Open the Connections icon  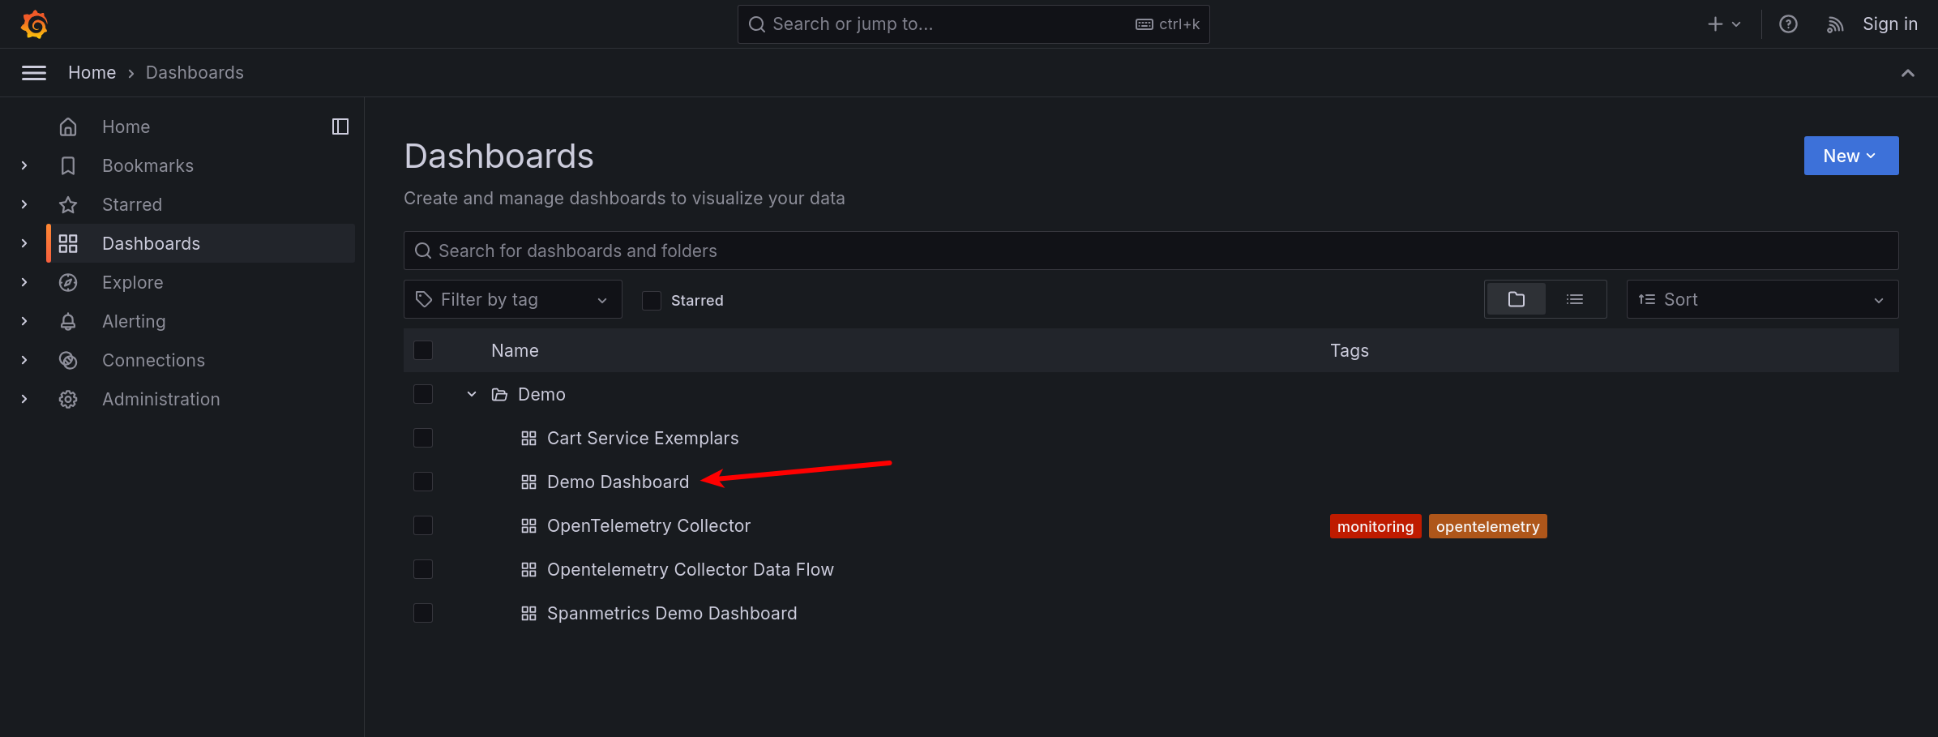tap(68, 360)
